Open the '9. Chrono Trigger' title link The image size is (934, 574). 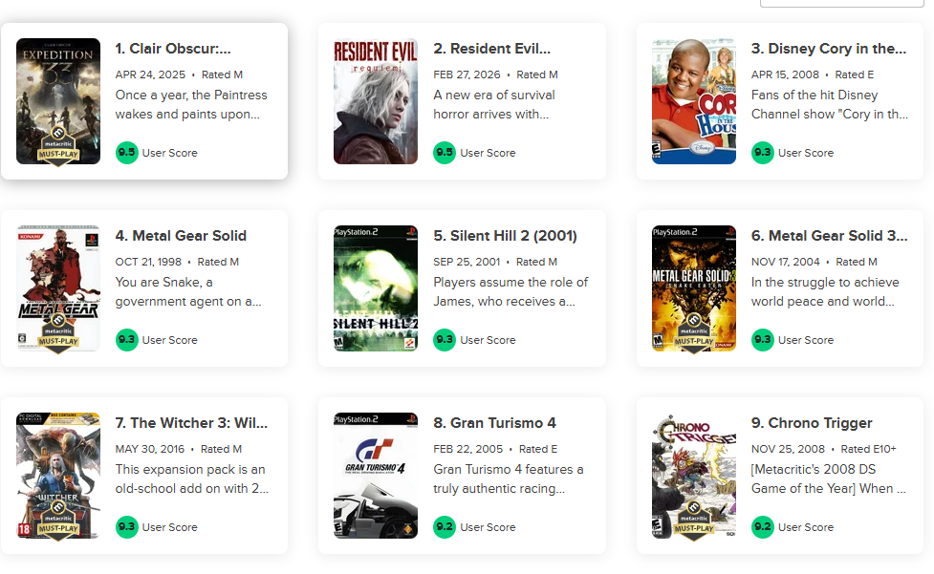812,423
